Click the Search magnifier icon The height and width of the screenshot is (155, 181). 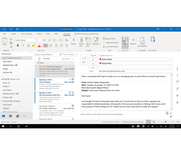coord(61,54)
